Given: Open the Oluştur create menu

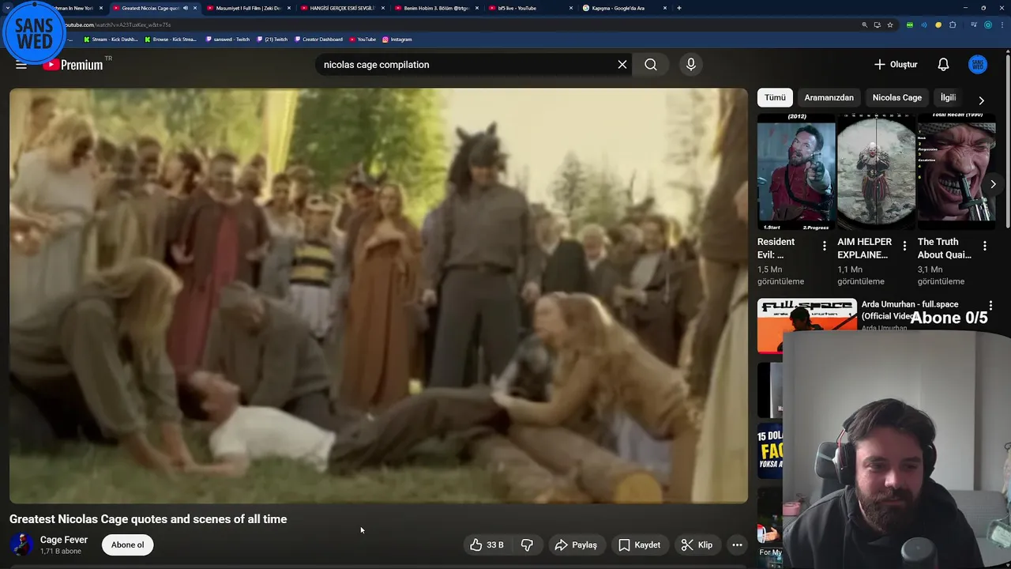Looking at the screenshot, I should point(896,65).
